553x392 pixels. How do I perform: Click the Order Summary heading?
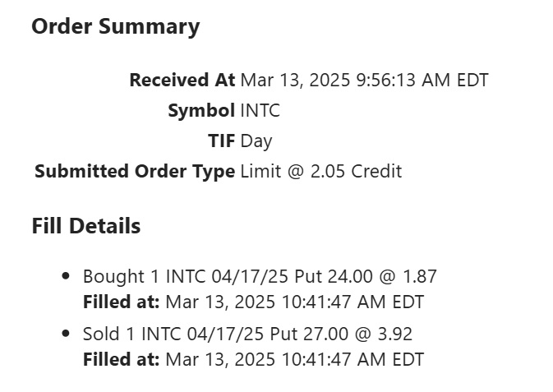pos(115,26)
